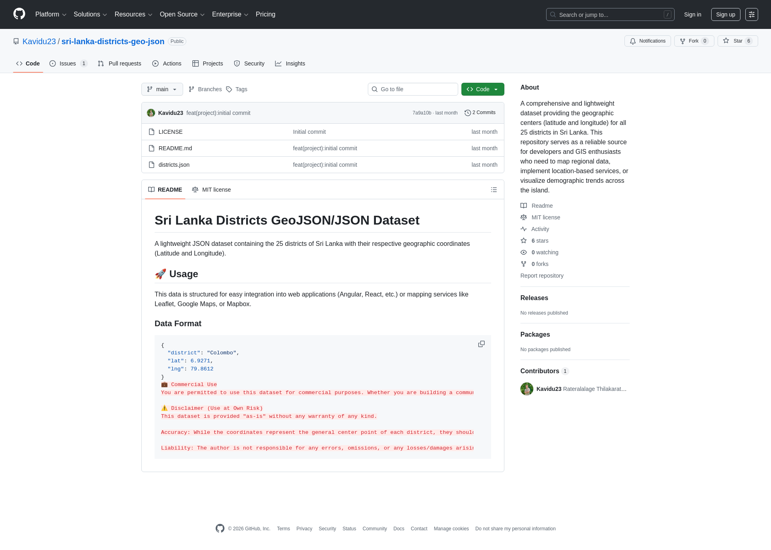Click the feat(project):initial commit message in commit bar
Screen dimensions: 771x550
click(x=218, y=113)
